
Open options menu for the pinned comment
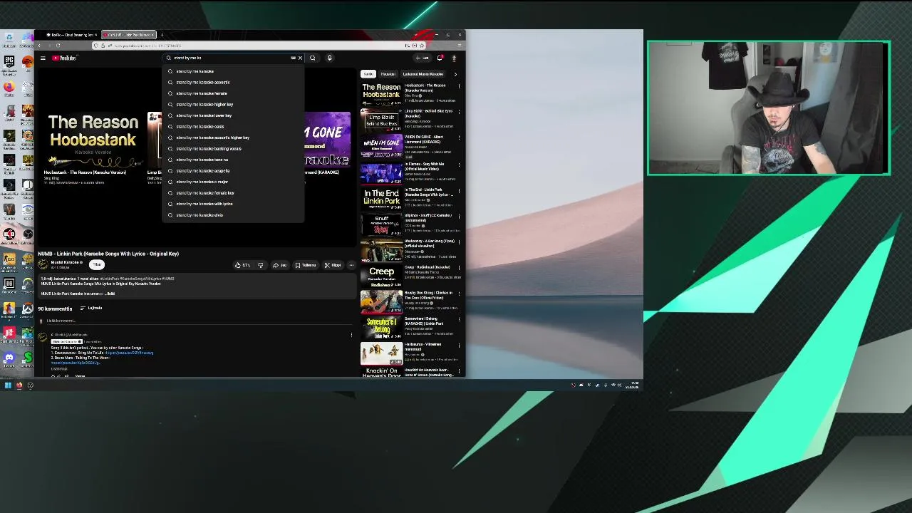[351, 335]
